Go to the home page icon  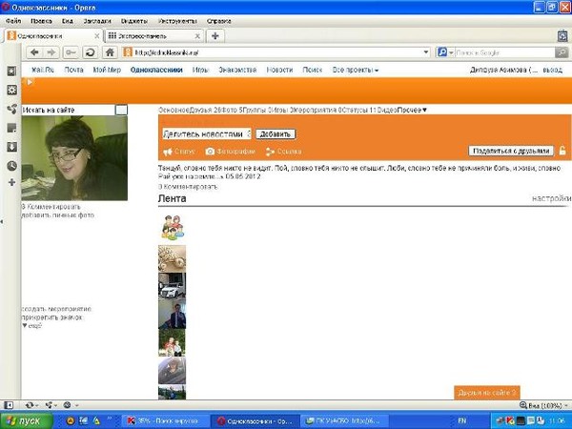click(x=110, y=52)
